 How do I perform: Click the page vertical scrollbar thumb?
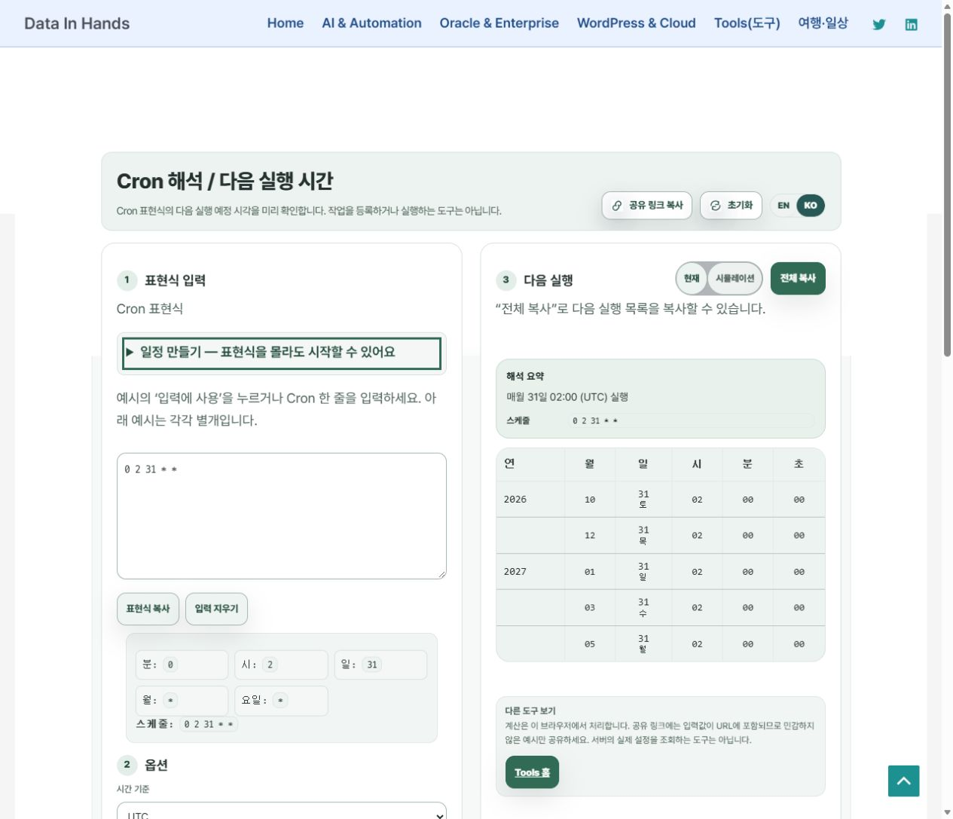(x=948, y=185)
